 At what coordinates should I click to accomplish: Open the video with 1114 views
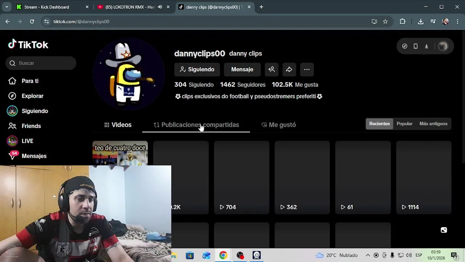[424, 177]
